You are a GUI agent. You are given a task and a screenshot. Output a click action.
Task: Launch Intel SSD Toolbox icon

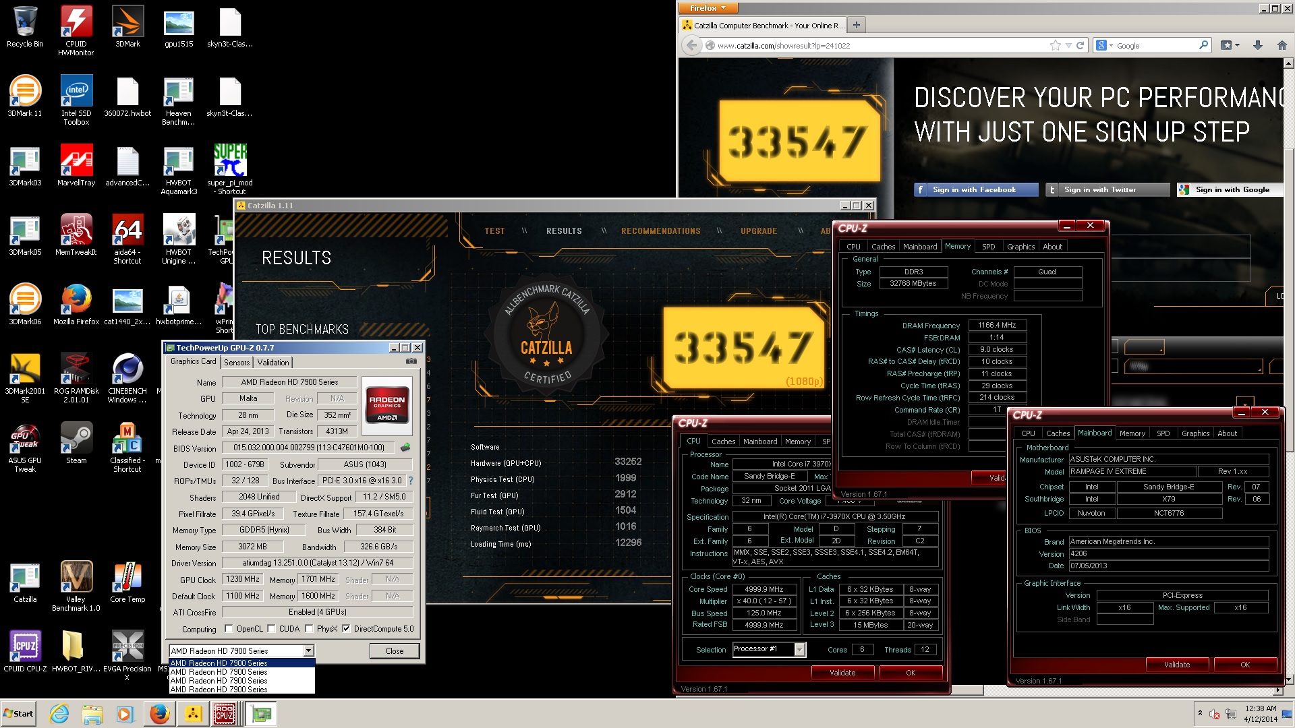pos(76,99)
